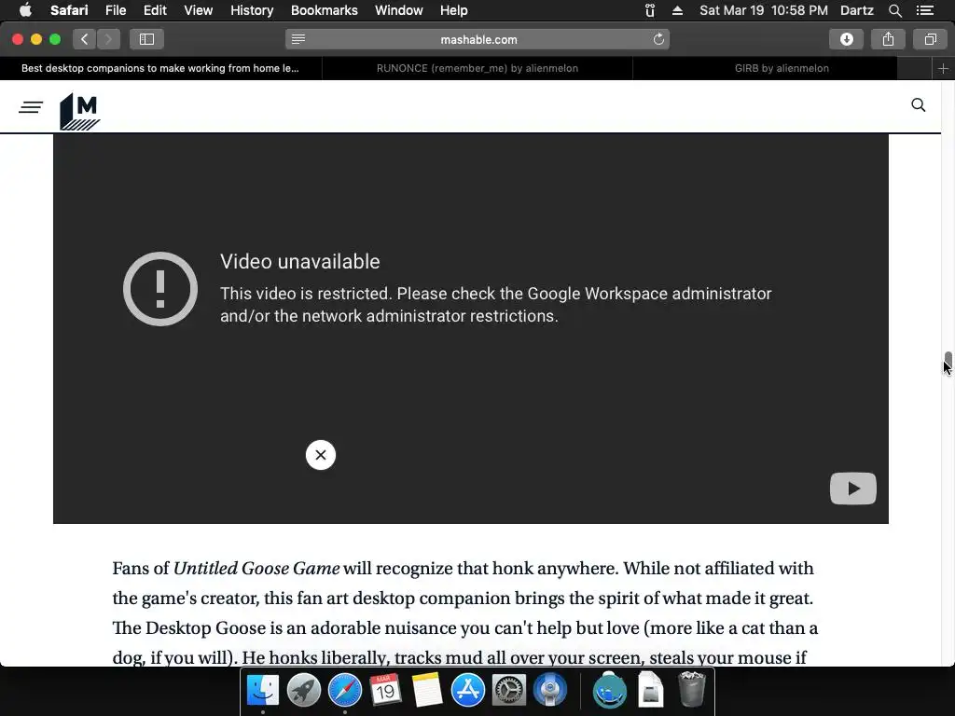The width and height of the screenshot is (955, 716).
Task: Open Notes from the Dock
Action: coord(426,691)
